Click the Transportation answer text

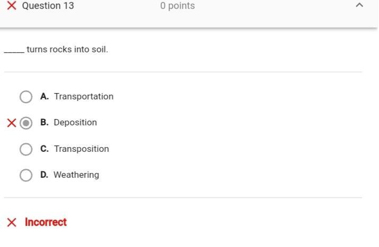pyautogui.click(x=84, y=96)
